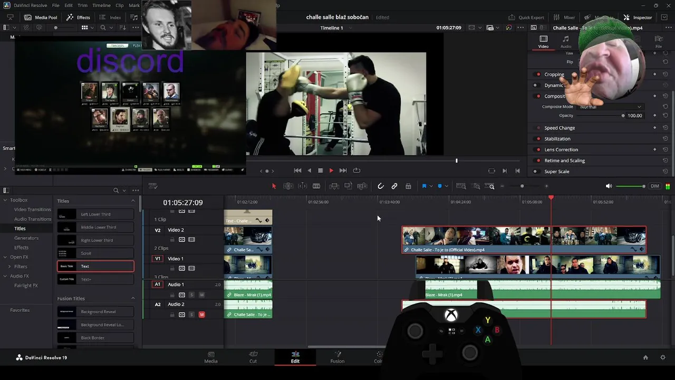675x380 pixels.
Task: Click the Quick Export button
Action: tap(526, 17)
